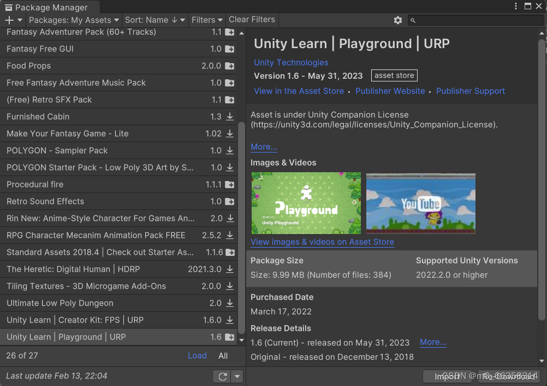Click the download icon for Furnished Cabin
Viewport: 547px width, 386px height.
[229, 116]
